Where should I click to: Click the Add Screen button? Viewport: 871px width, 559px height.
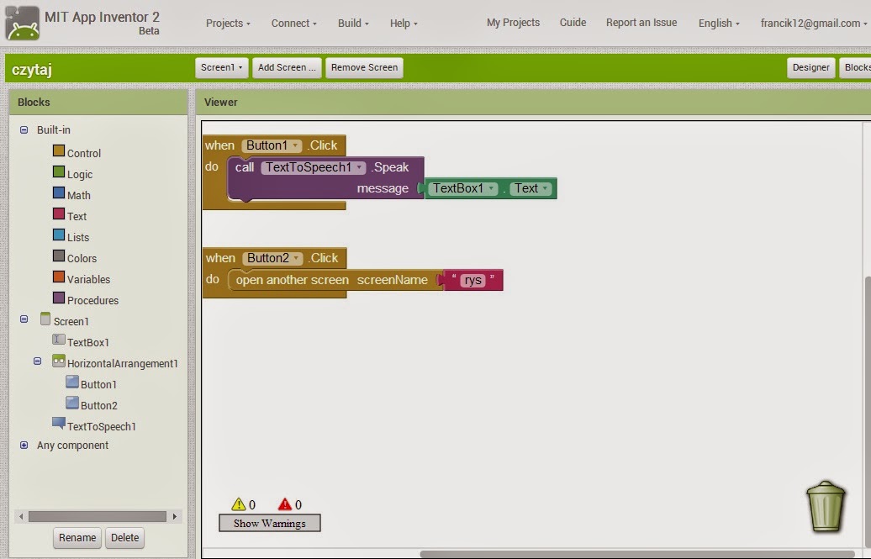coord(287,67)
